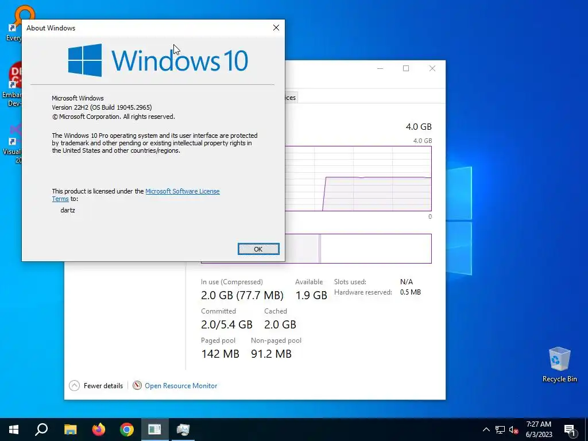The width and height of the screenshot is (588, 441).
Task: Click the Terms link before 'to:'
Action: click(x=60, y=199)
